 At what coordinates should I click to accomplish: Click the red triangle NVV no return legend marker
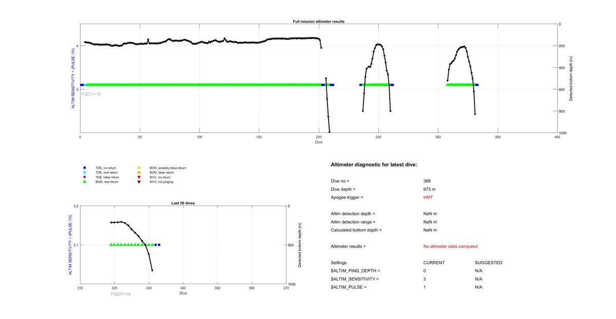point(139,177)
